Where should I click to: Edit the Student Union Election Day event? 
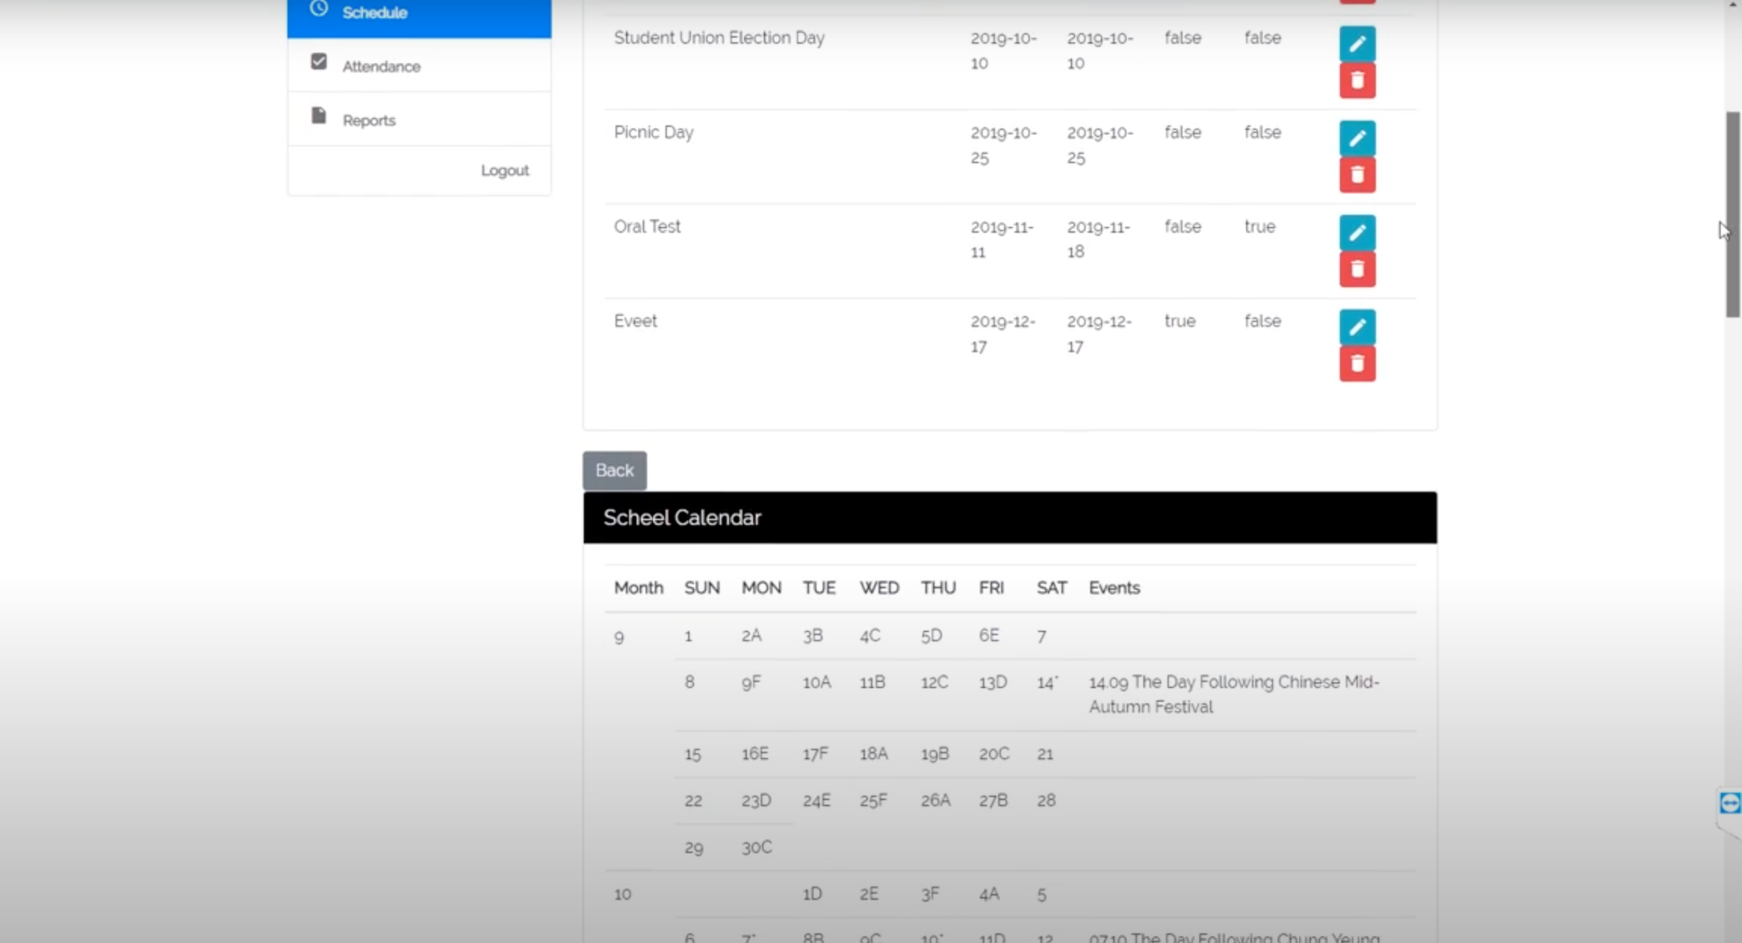(1357, 44)
